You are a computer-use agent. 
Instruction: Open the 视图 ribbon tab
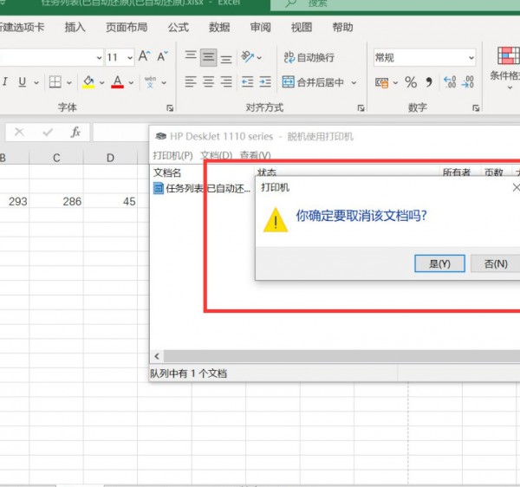pos(302,27)
